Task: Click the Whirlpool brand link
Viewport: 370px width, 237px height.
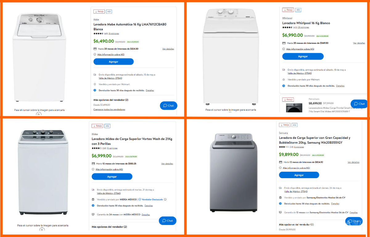Action: click(x=287, y=18)
